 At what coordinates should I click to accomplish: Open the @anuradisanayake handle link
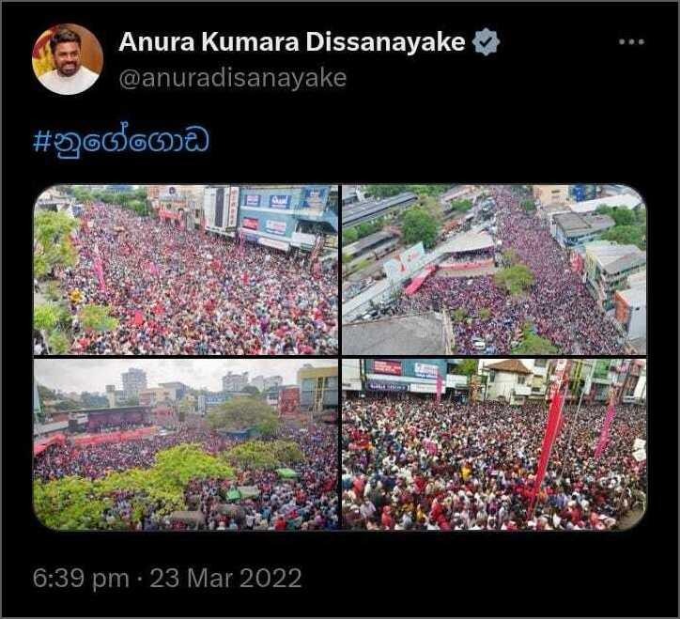point(233,79)
